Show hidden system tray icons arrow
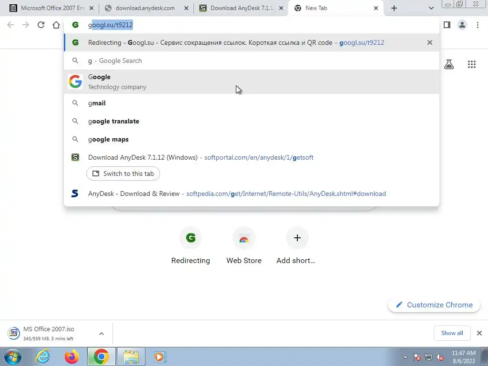The image size is (488, 366). tap(405, 357)
